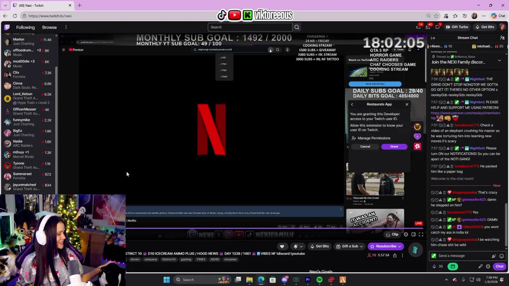
Task: Open chat settings gear
Action: 488,267
